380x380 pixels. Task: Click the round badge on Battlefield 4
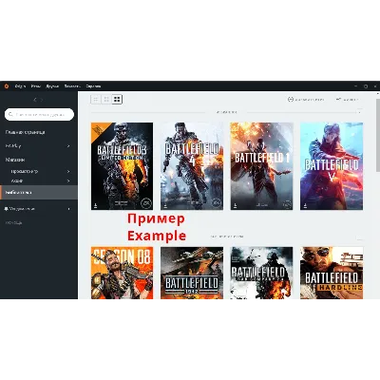pos(217,203)
